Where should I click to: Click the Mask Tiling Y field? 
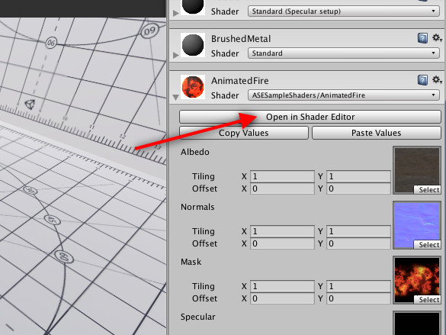pyautogui.click(x=358, y=286)
